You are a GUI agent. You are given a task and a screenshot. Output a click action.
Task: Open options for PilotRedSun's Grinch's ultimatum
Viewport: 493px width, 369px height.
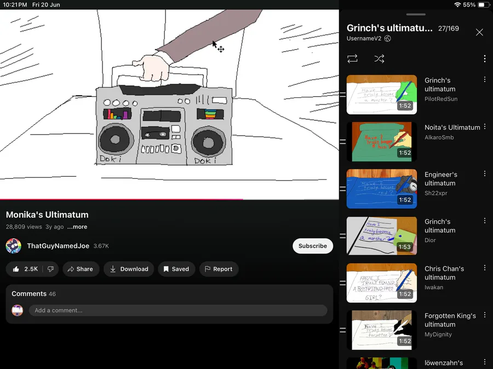(x=485, y=80)
